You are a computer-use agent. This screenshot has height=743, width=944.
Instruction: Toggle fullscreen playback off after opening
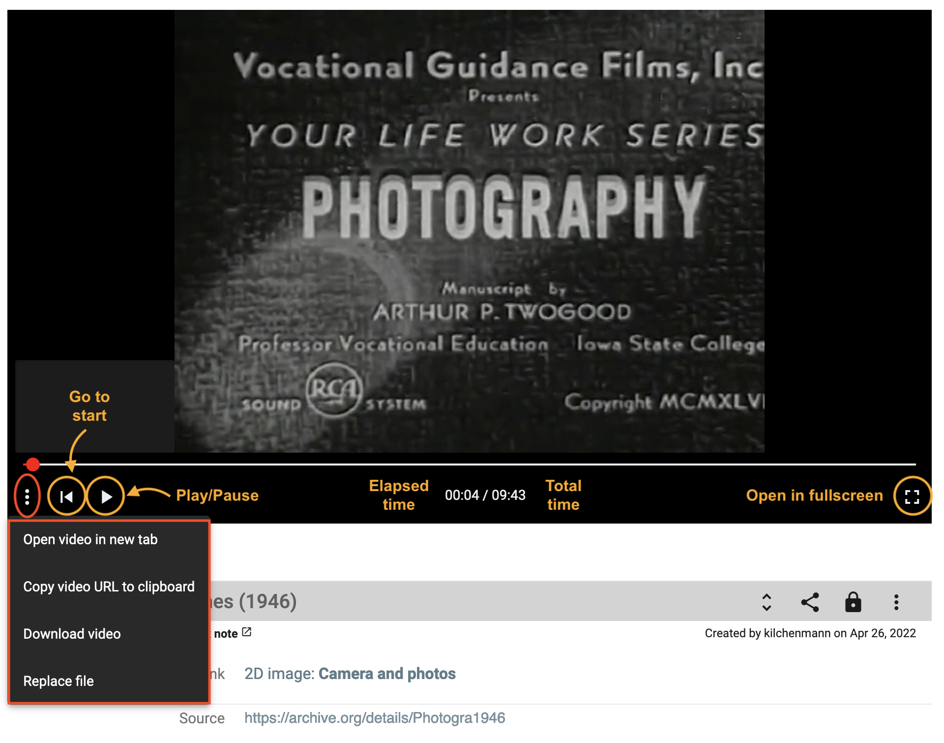coord(912,496)
